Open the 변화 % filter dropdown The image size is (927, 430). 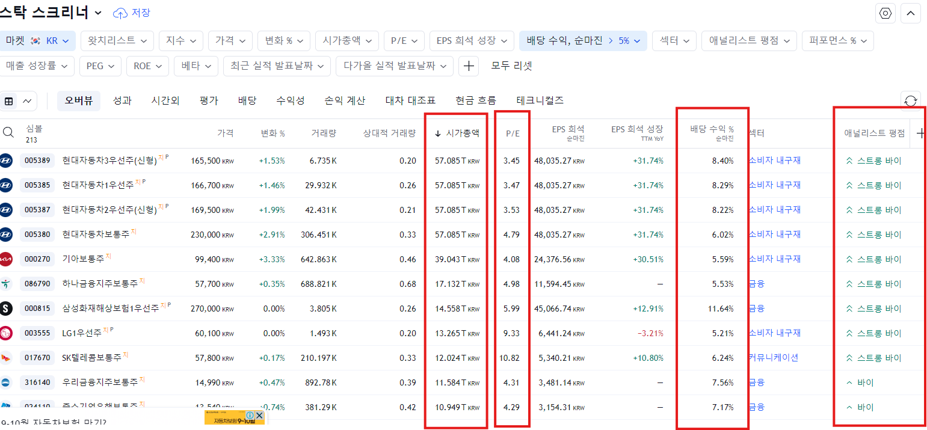point(284,41)
